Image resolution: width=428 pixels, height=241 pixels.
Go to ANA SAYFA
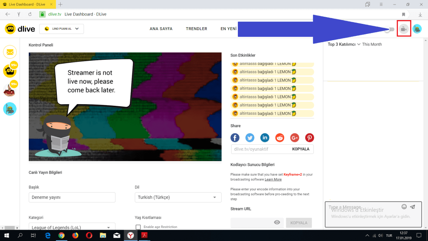pyautogui.click(x=161, y=29)
